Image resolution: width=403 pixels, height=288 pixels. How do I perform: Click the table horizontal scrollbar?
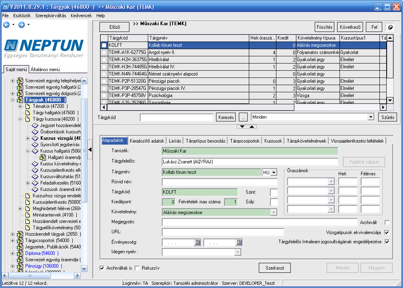(201, 107)
